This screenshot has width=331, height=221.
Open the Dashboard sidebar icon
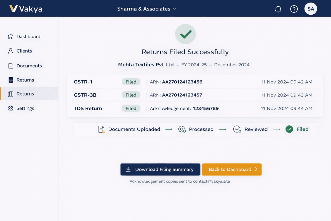[x=10, y=36]
